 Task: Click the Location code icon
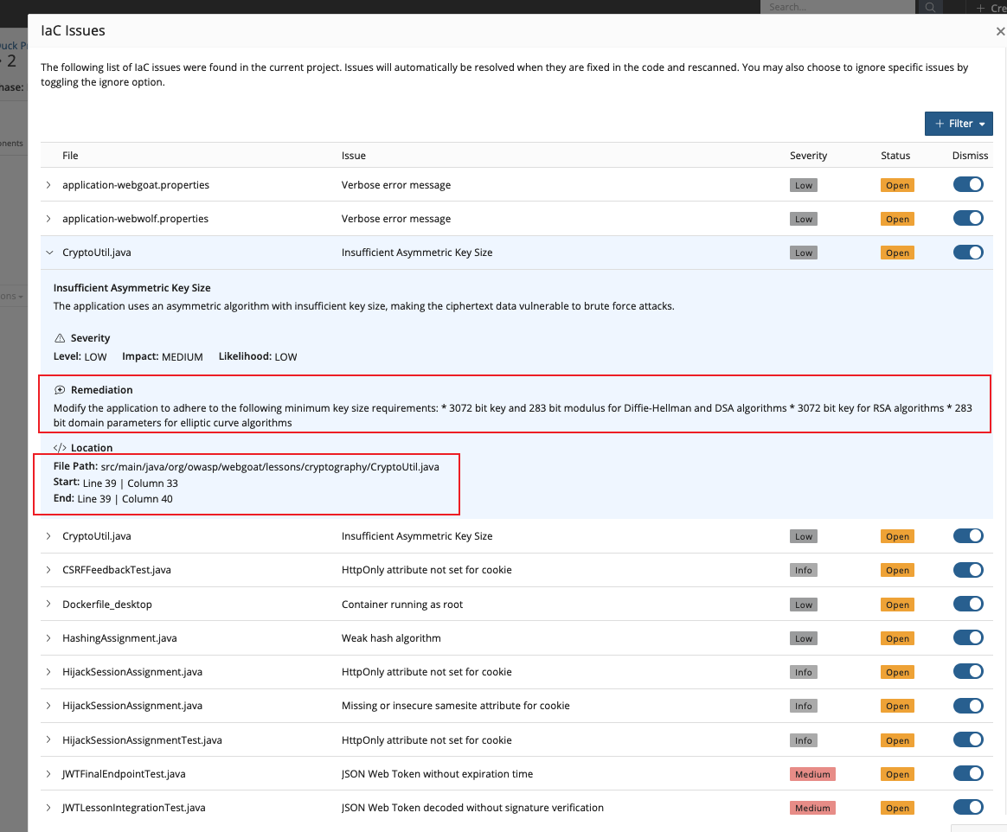[x=60, y=447]
